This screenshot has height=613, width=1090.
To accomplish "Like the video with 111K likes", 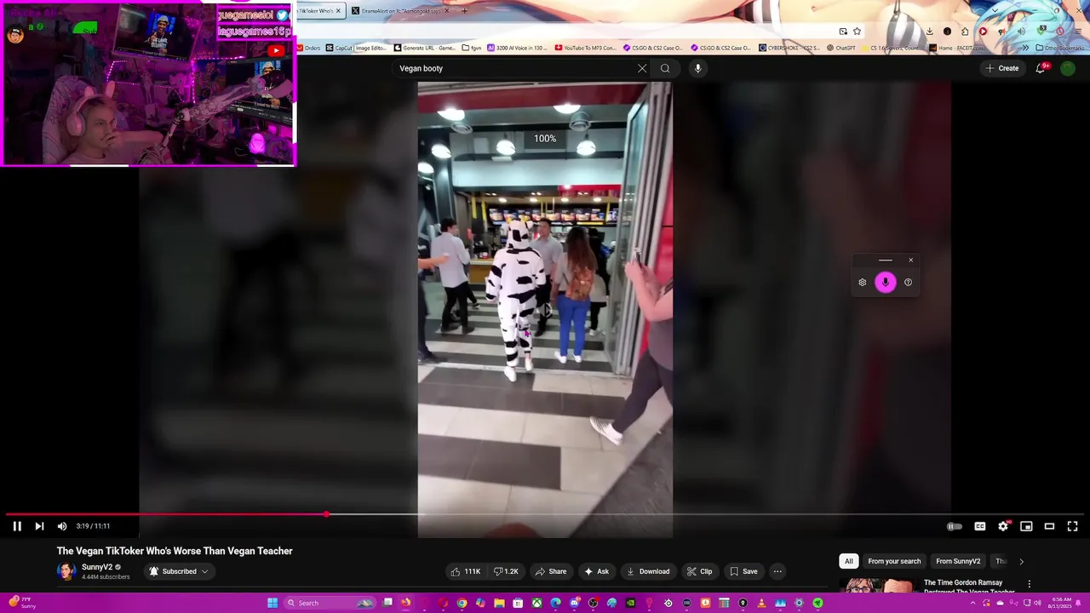I will point(467,571).
